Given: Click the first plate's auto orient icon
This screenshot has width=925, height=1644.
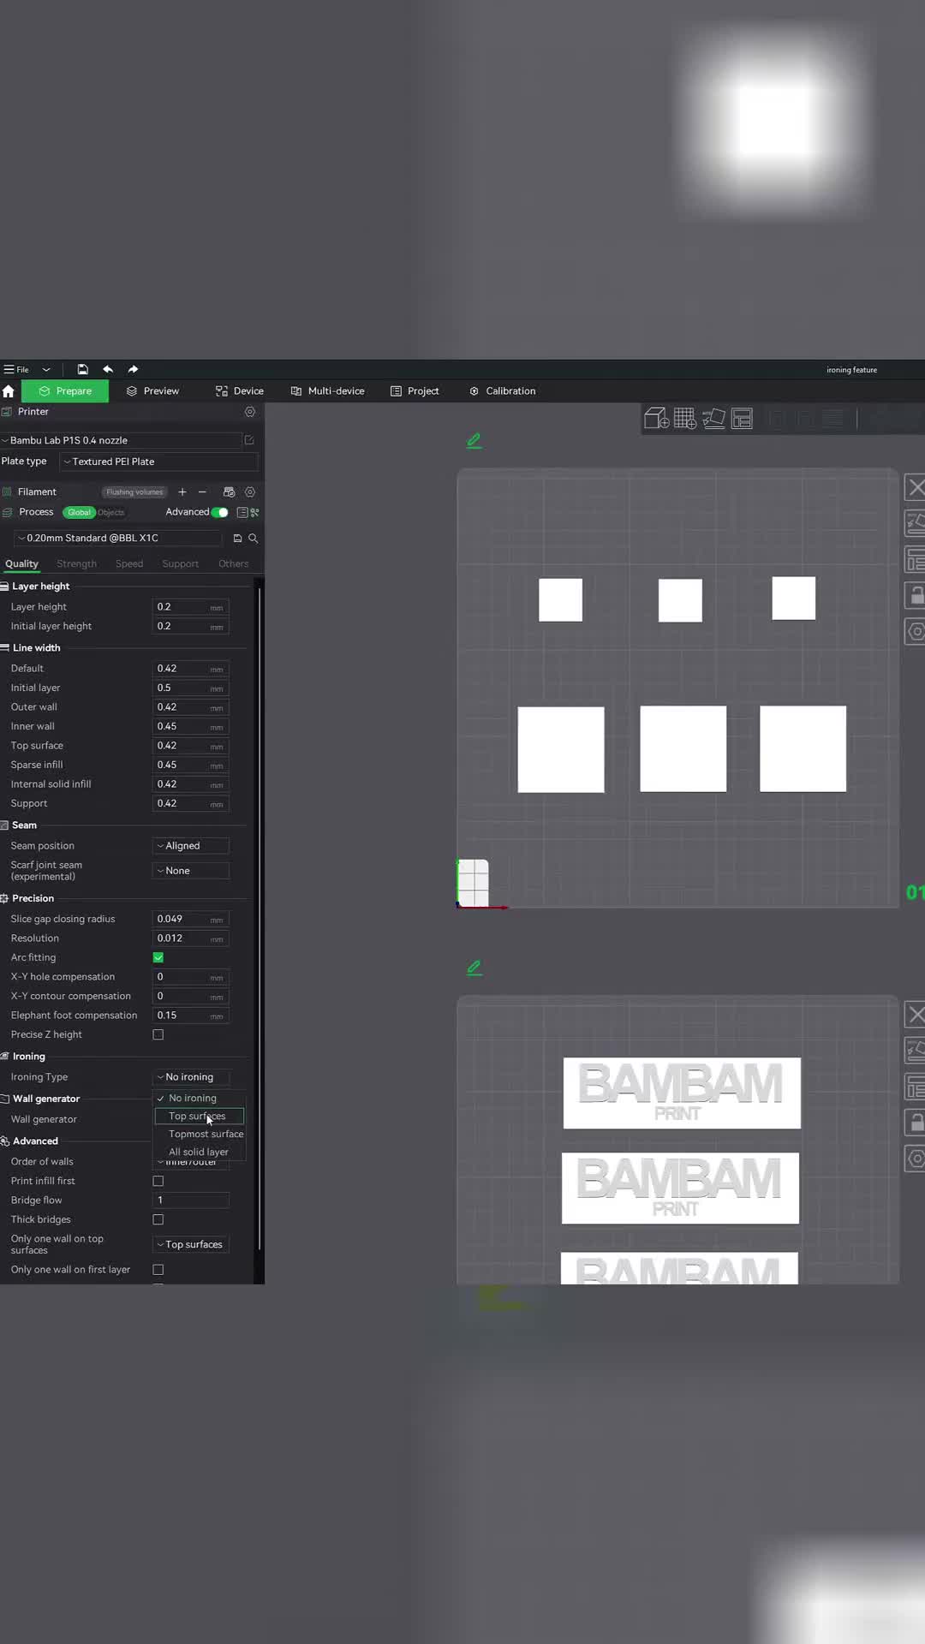Looking at the screenshot, I should [916, 523].
